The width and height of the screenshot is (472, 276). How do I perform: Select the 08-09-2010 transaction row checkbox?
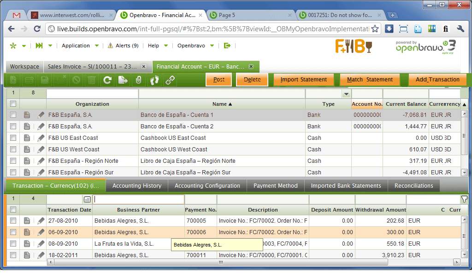click(13, 244)
